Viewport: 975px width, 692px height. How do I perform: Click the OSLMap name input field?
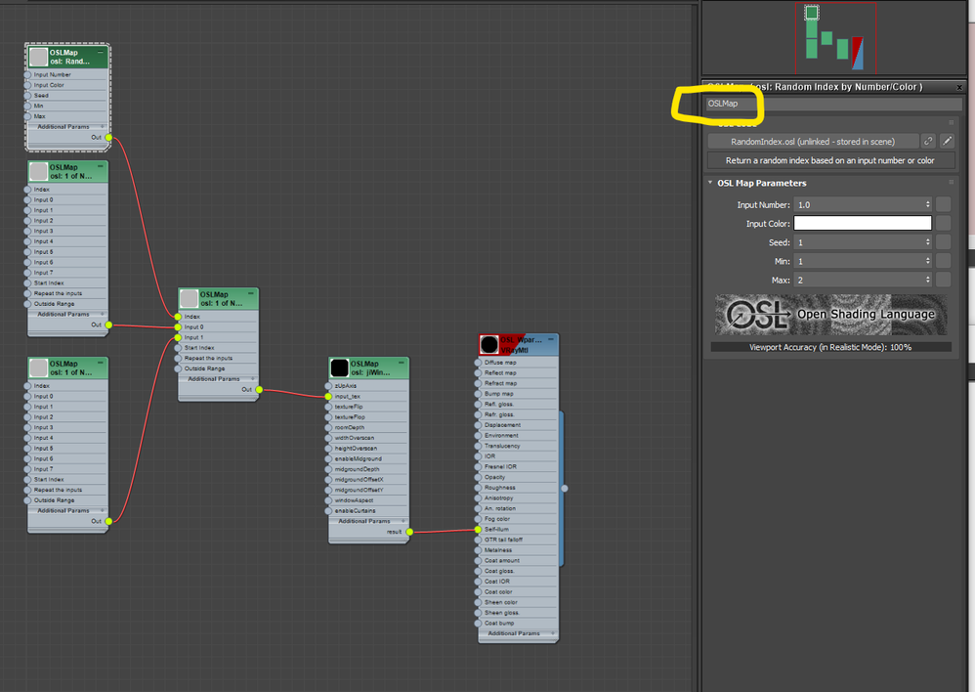click(x=833, y=104)
